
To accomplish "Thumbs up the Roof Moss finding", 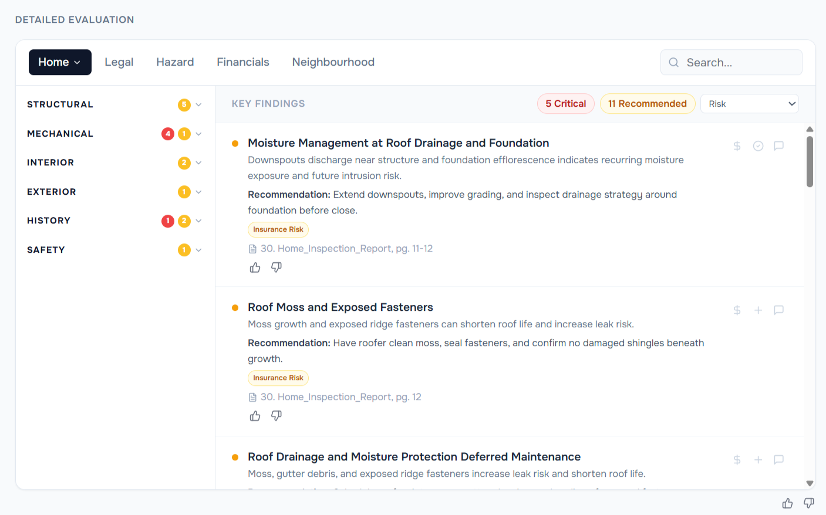I will (255, 416).
